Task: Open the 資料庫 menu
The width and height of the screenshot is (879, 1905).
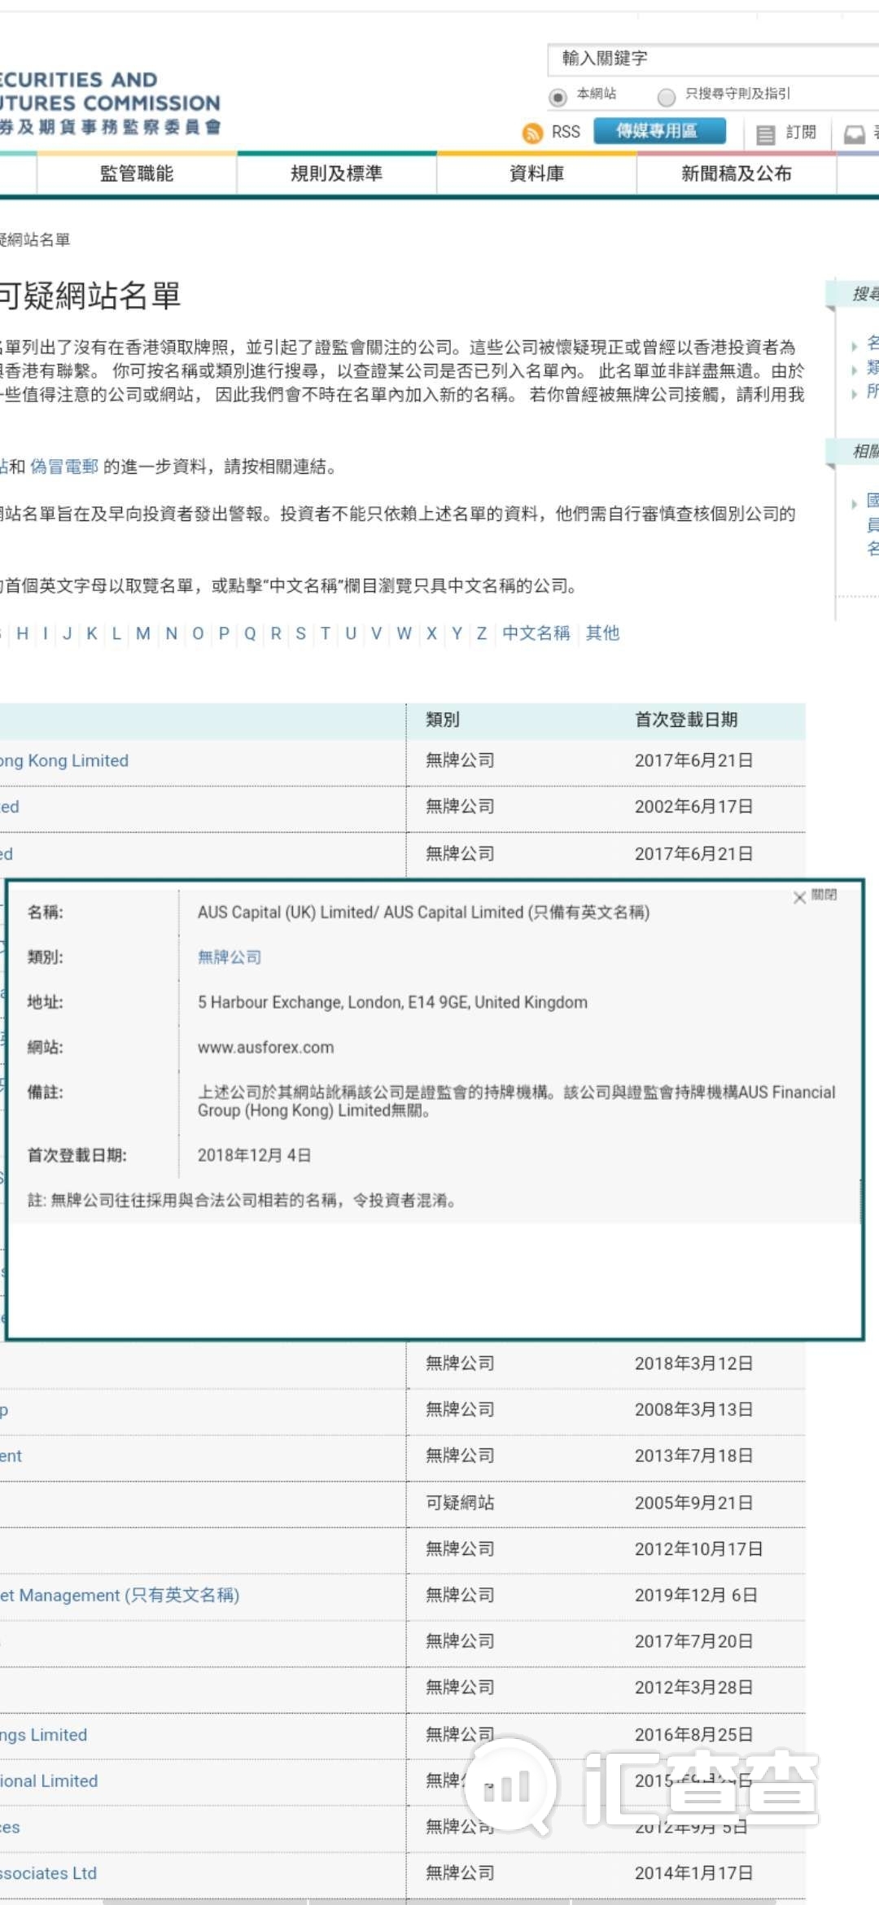Action: coord(536,173)
